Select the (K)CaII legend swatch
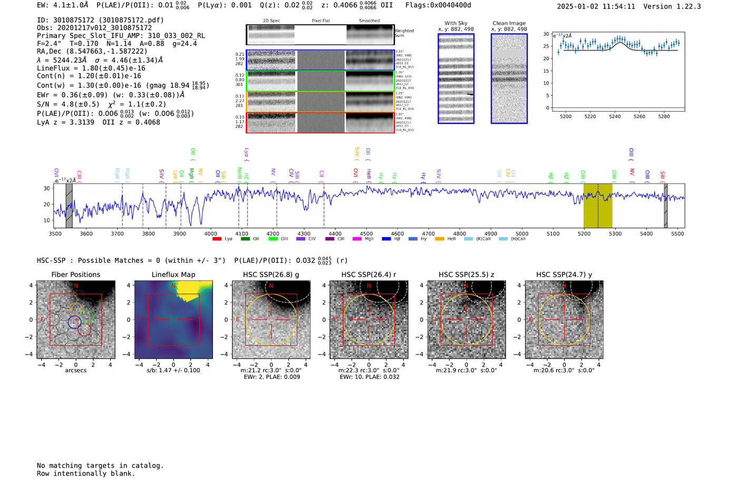 pos(468,239)
